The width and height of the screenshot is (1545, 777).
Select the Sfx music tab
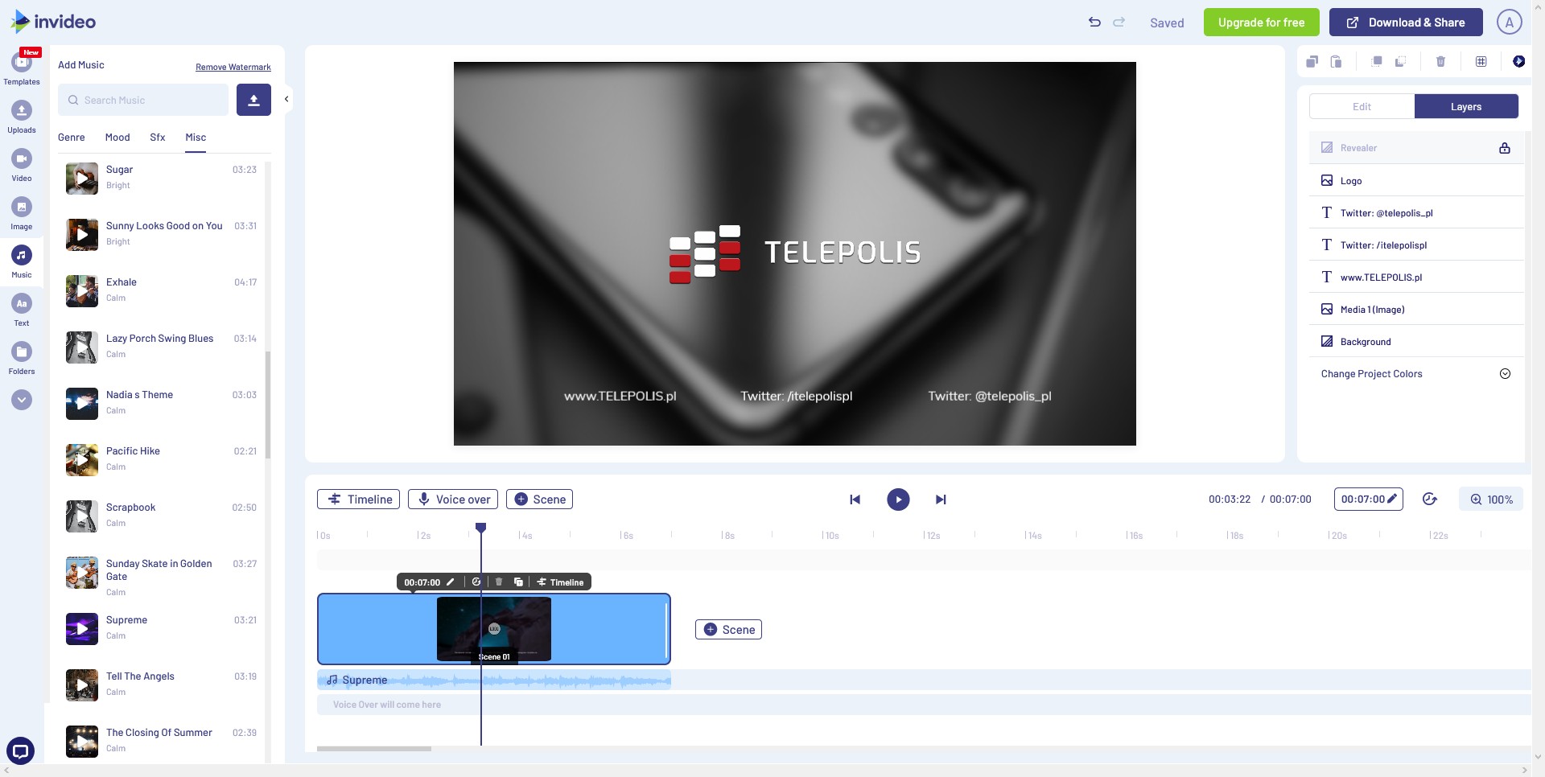[158, 138]
